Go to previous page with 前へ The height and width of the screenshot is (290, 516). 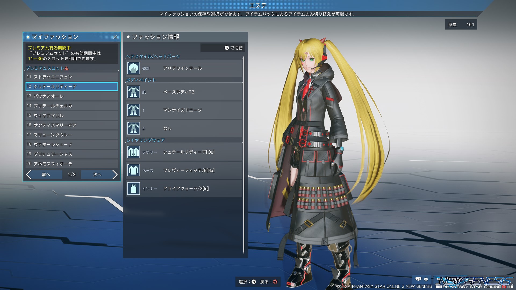(x=46, y=175)
